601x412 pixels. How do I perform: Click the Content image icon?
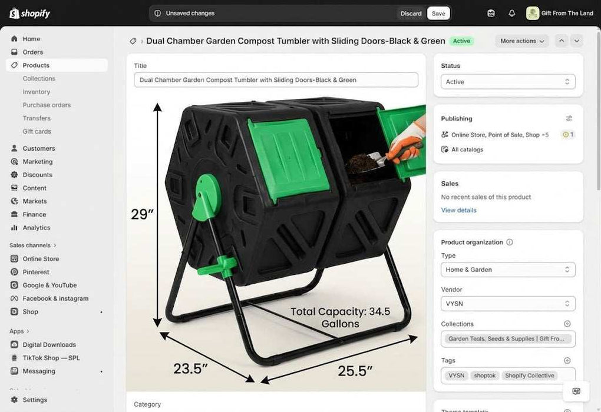[14, 188]
